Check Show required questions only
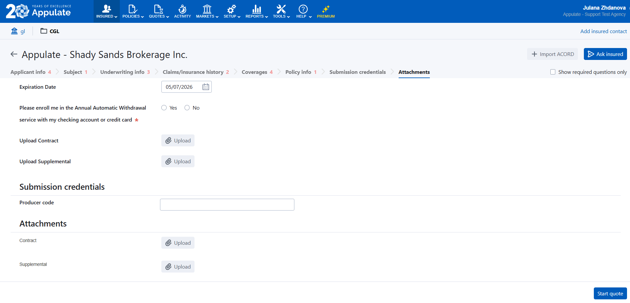 tap(553, 72)
